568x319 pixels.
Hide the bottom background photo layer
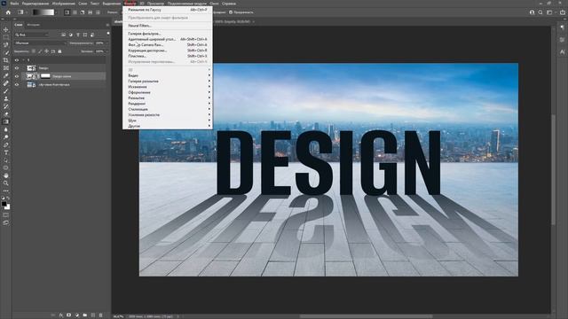[16, 85]
